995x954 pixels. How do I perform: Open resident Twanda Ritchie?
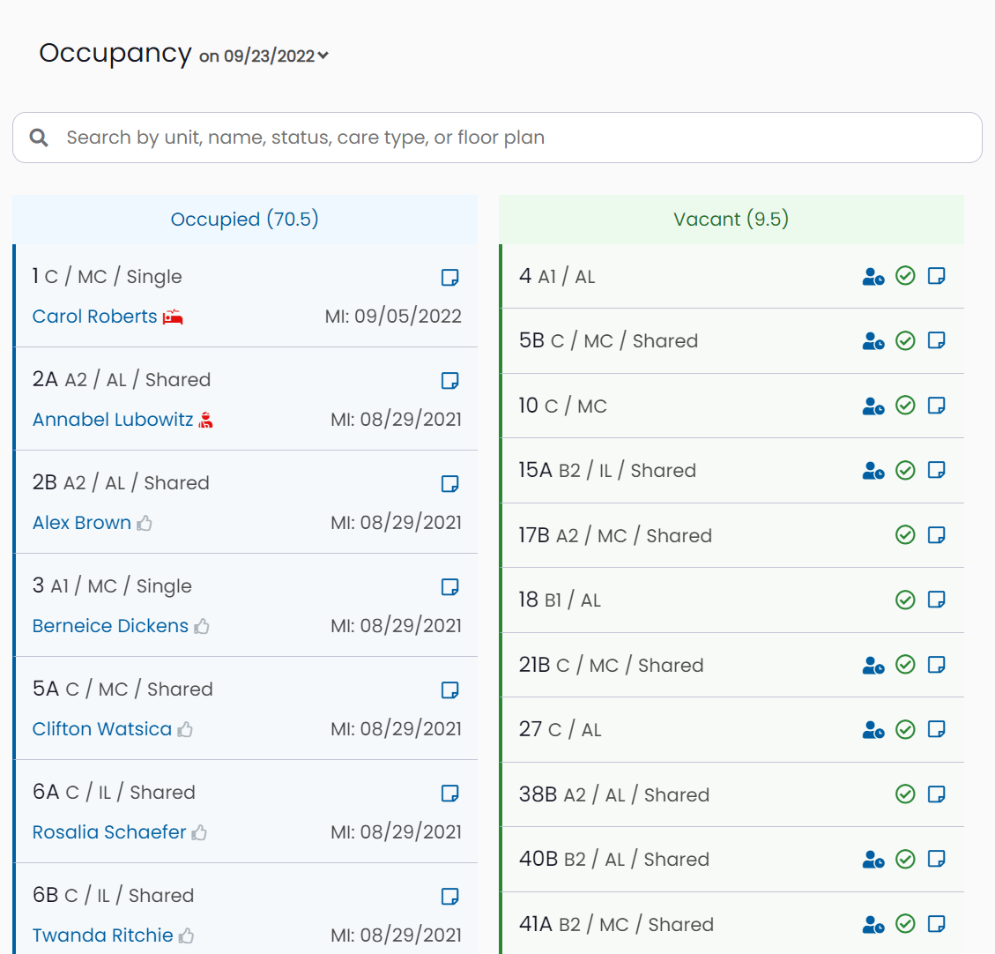tap(103, 935)
